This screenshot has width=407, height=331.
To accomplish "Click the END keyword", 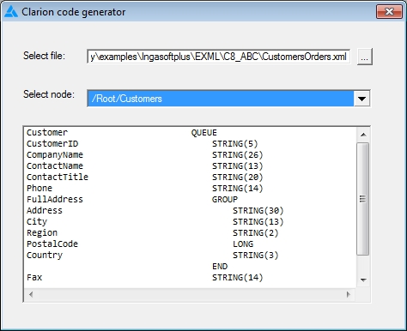I will (x=220, y=267).
